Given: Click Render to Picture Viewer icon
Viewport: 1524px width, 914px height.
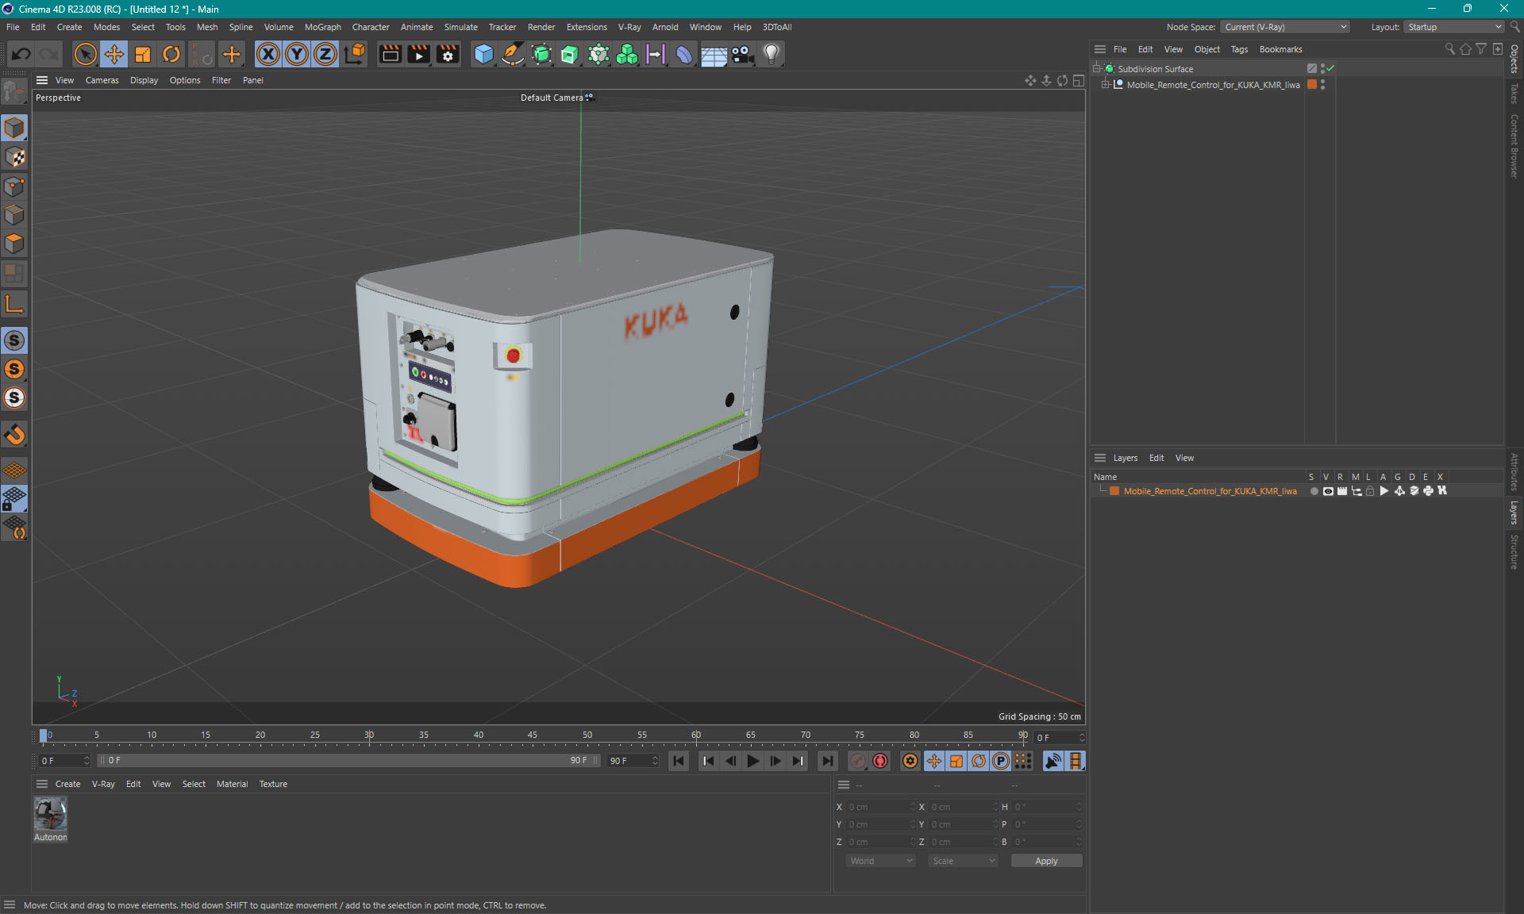Looking at the screenshot, I should tap(418, 54).
